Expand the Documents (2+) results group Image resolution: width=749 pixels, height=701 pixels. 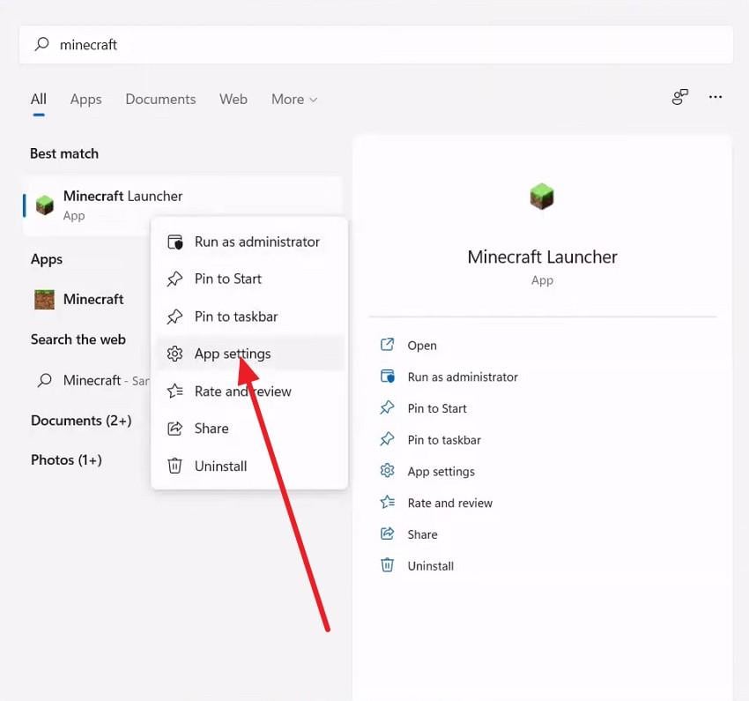(81, 421)
